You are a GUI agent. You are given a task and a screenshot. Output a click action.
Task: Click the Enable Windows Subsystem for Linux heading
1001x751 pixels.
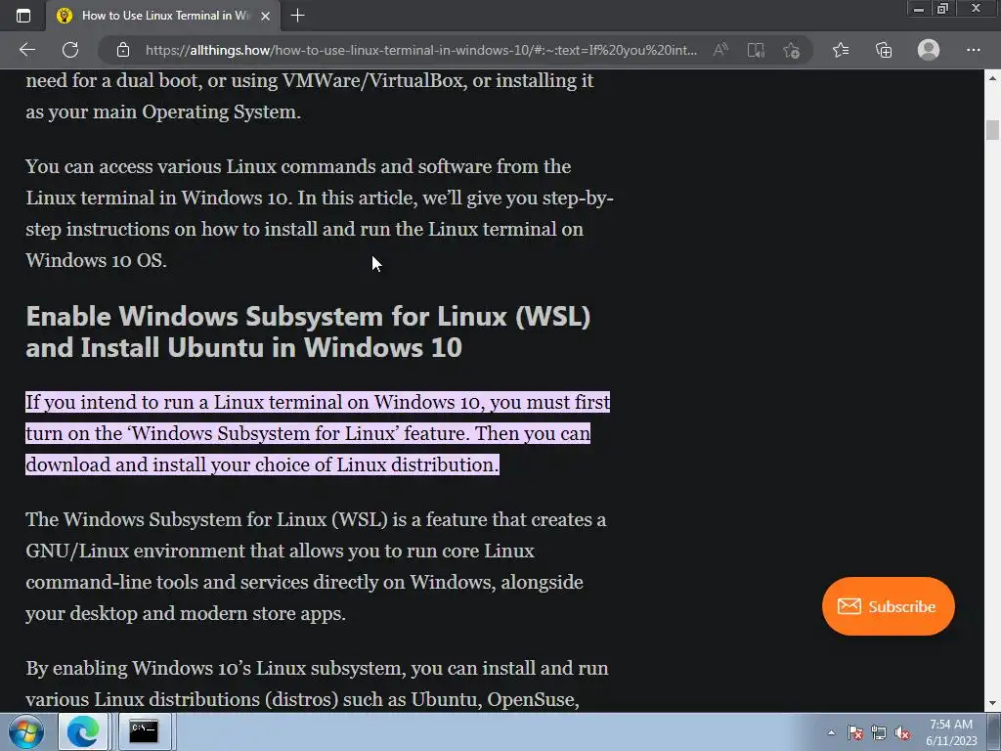click(x=308, y=332)
